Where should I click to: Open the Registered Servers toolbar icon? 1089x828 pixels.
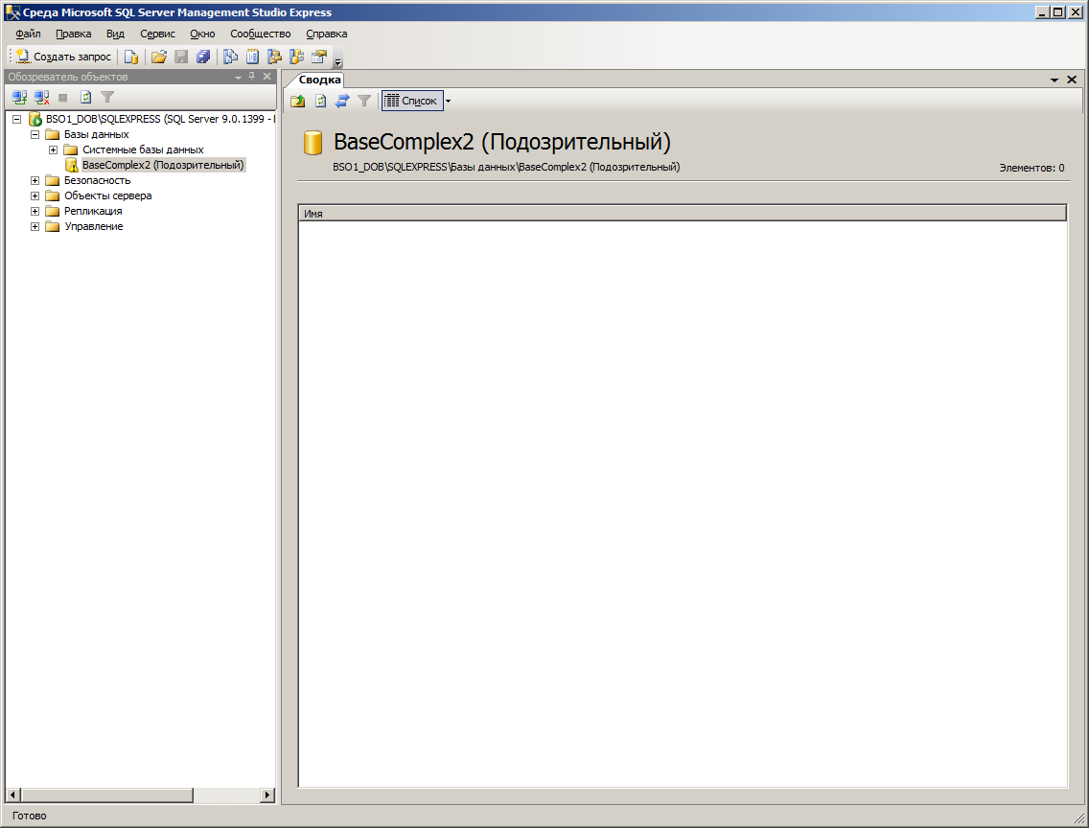tap(231, 57)
